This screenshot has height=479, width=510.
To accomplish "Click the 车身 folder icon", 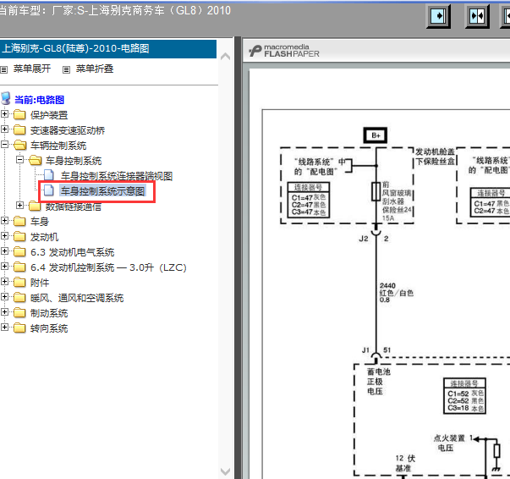I will click(x=19, y=221).
